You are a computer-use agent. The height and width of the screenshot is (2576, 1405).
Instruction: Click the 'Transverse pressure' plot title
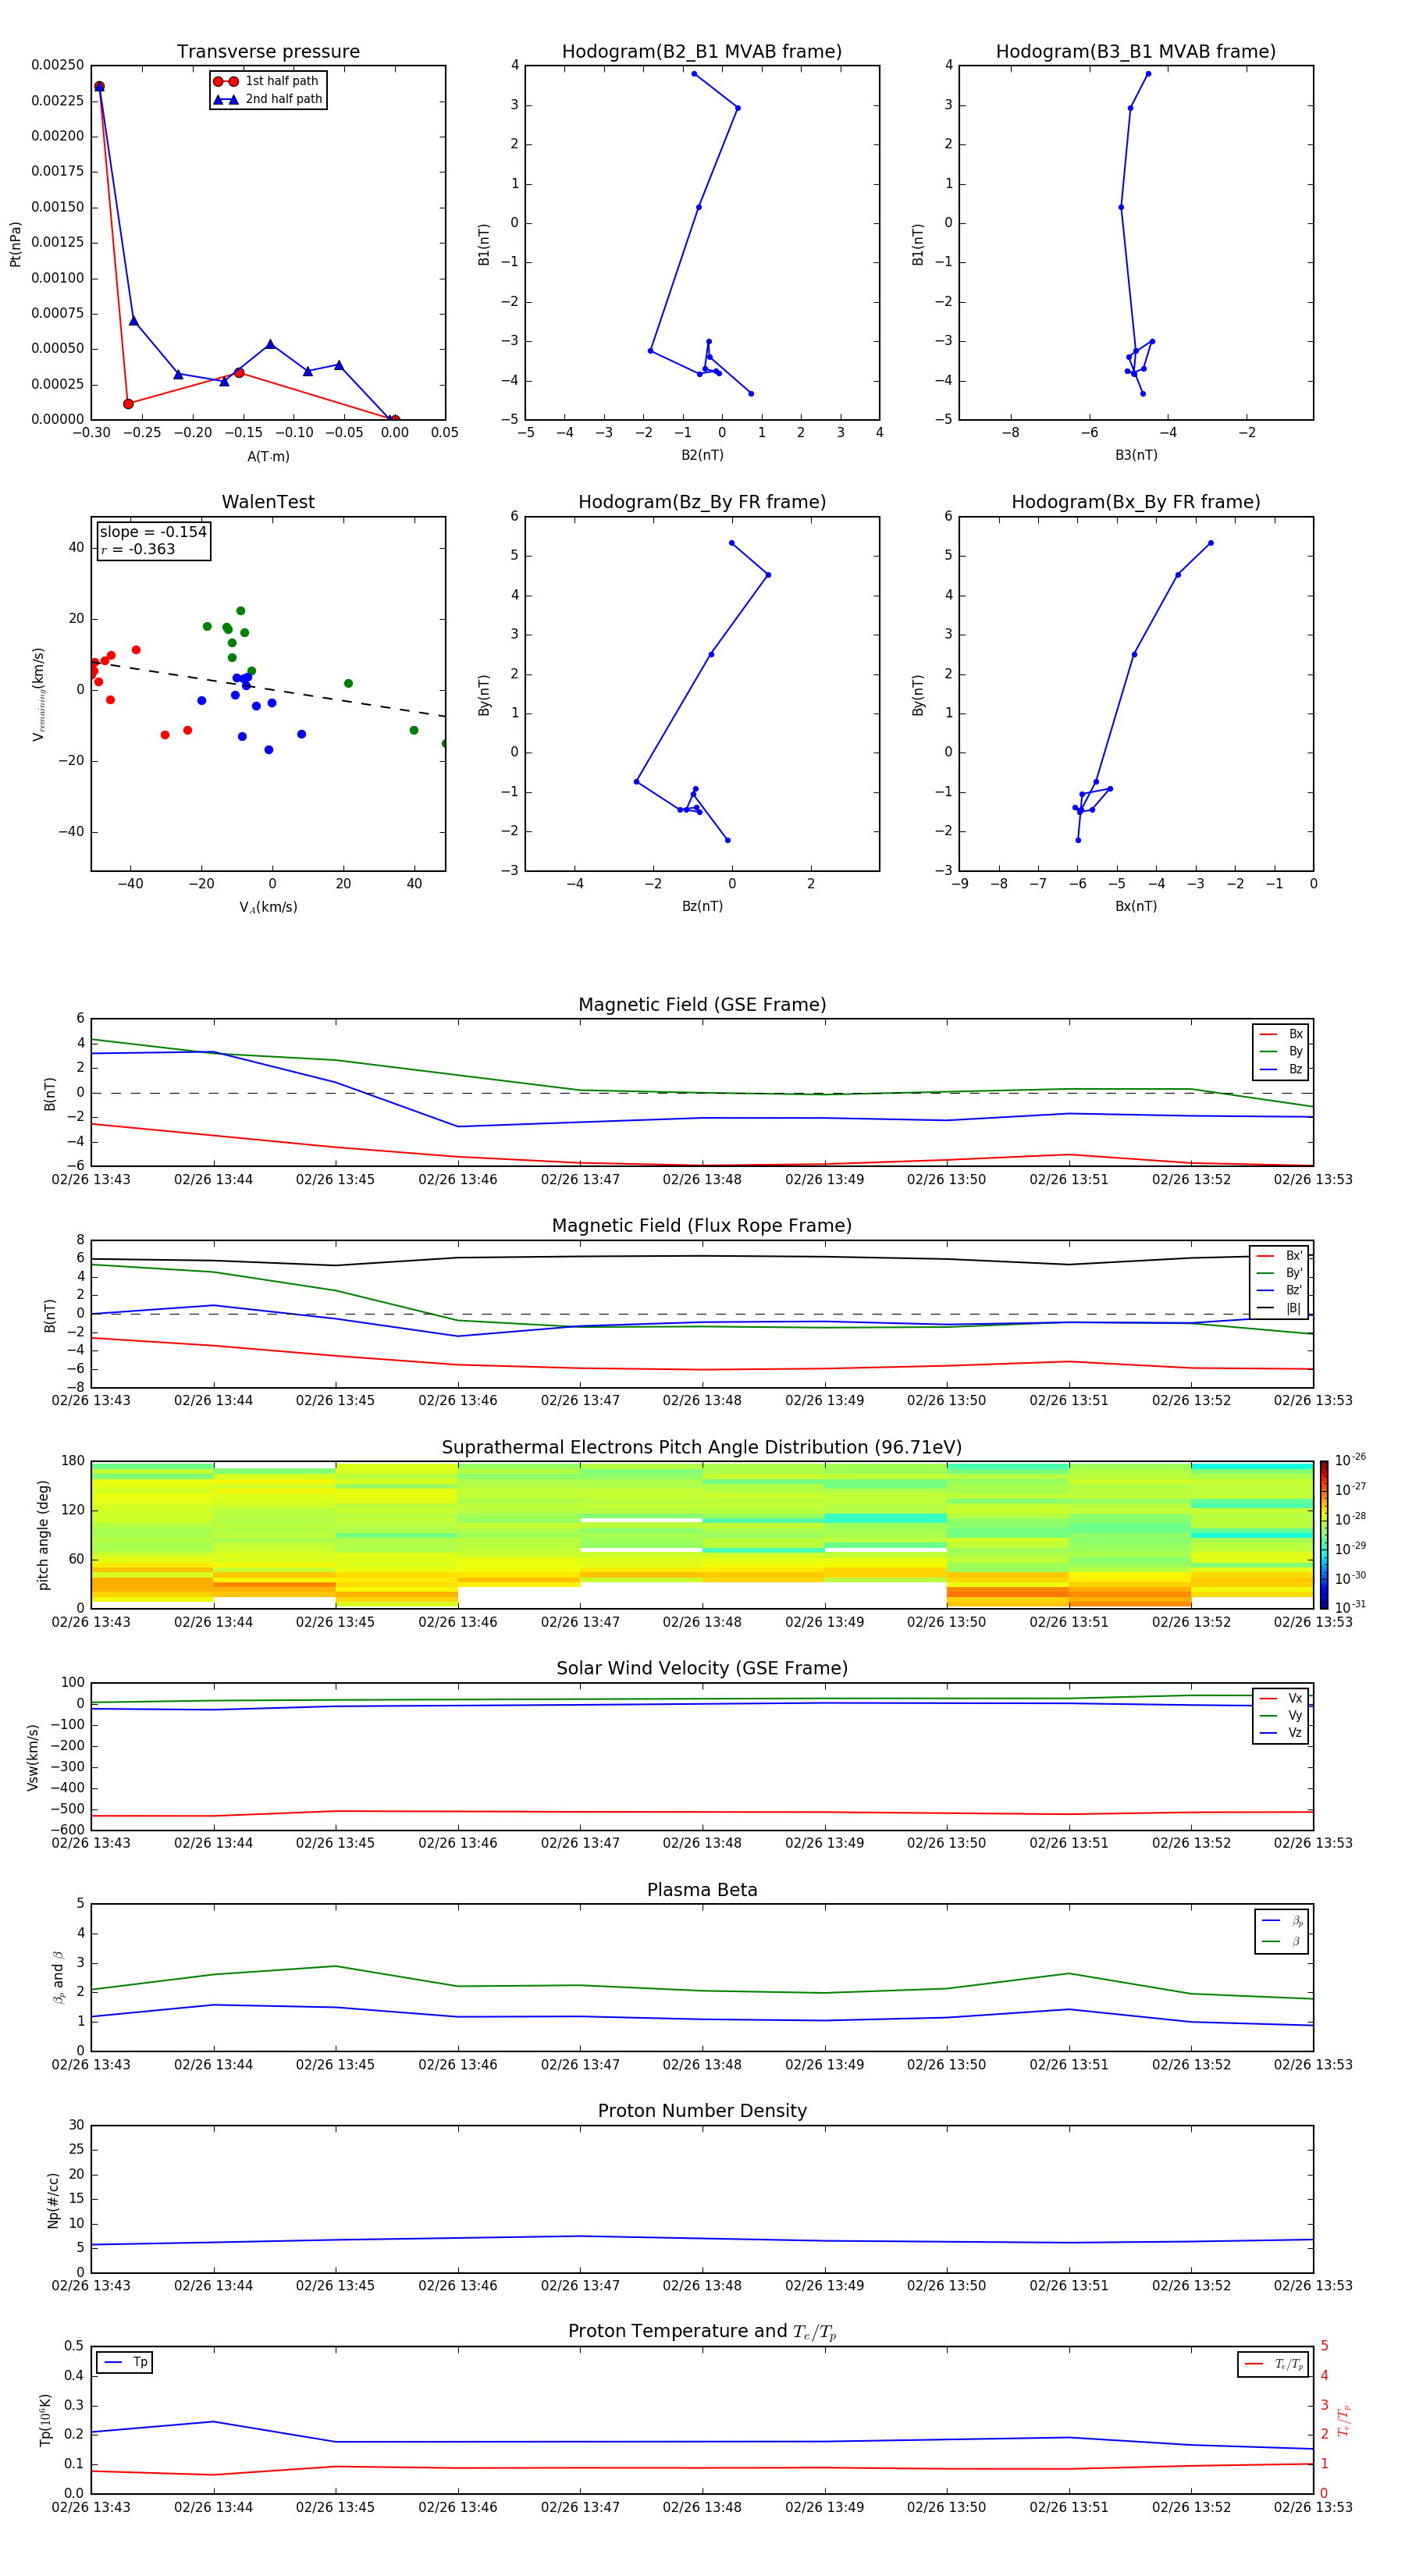click(x=268, y=52)
